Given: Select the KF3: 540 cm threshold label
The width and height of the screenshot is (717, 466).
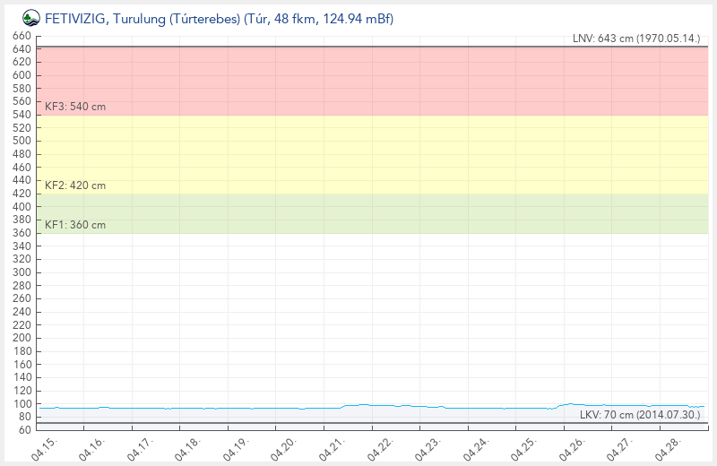Looking at the screenshot, I should 75,107.
